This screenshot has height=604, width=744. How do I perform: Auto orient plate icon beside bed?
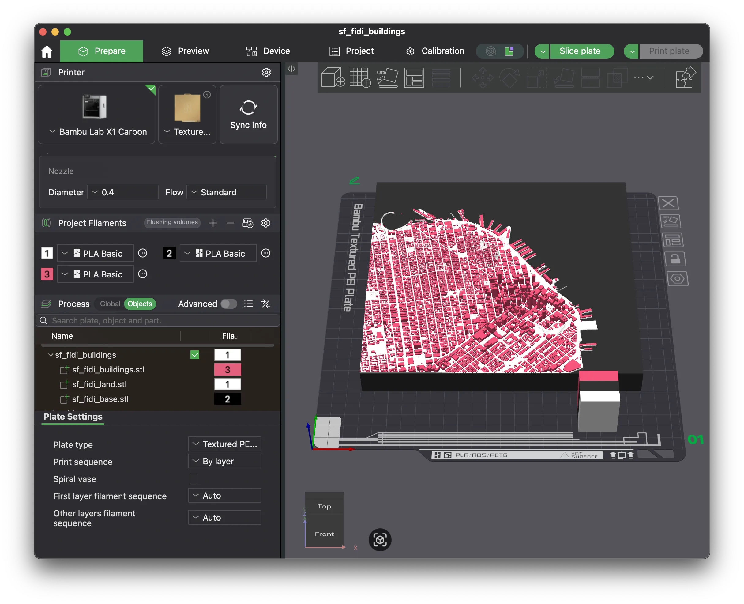pyautogui.click(x=670, y=221)
